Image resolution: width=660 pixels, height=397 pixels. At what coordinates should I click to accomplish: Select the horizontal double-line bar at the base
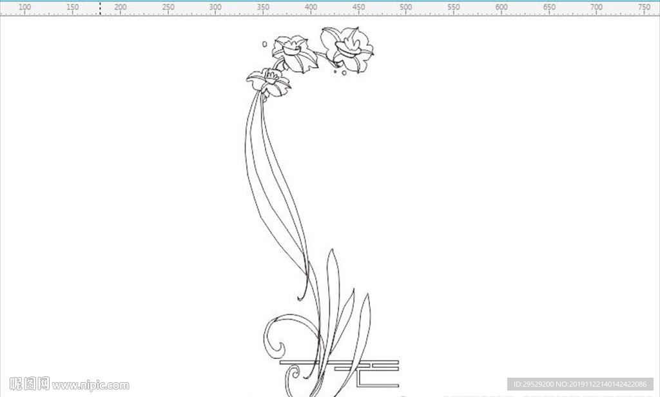pyautogui.click(x=339, y=362)
